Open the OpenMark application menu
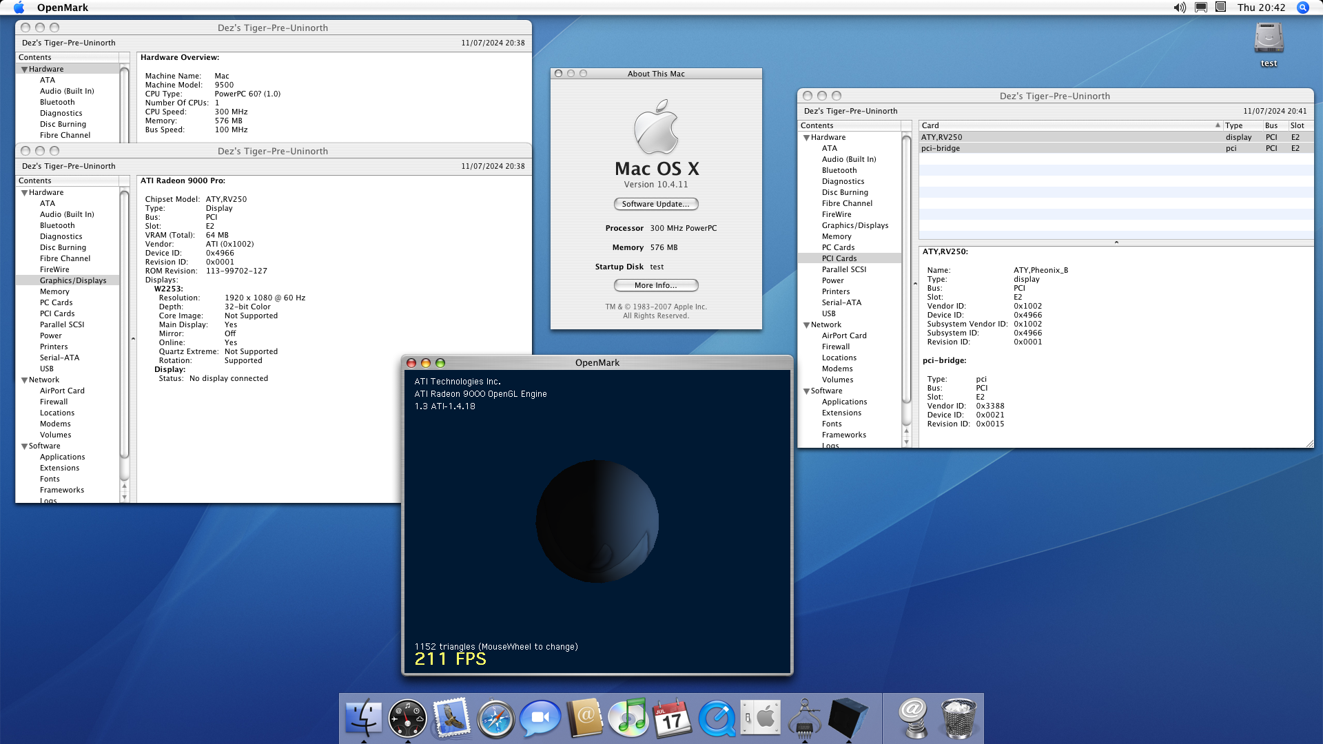Image resolution: width=1323 pixels, height=744 pixels. pos(62,8)
